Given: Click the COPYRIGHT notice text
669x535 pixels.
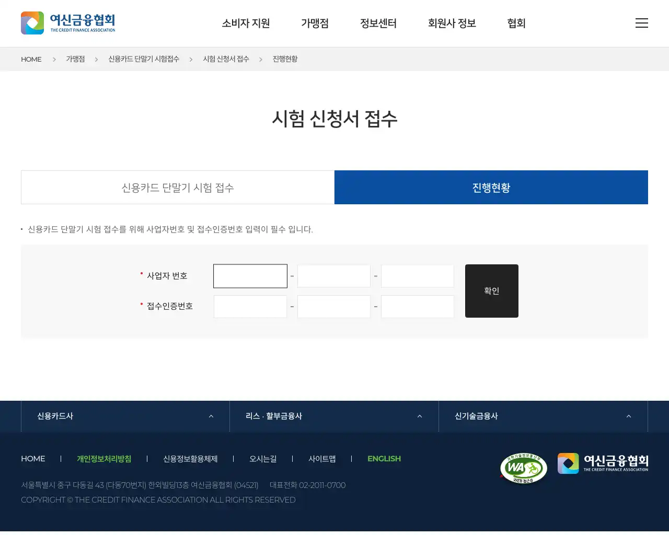Looking at the screenshot, I should 158,500.
